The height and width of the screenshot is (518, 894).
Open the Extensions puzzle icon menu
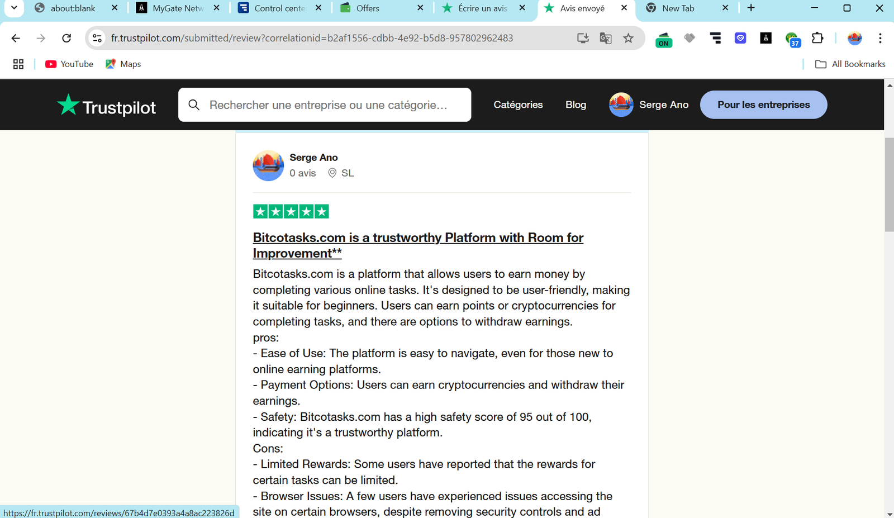coord(817,38)
